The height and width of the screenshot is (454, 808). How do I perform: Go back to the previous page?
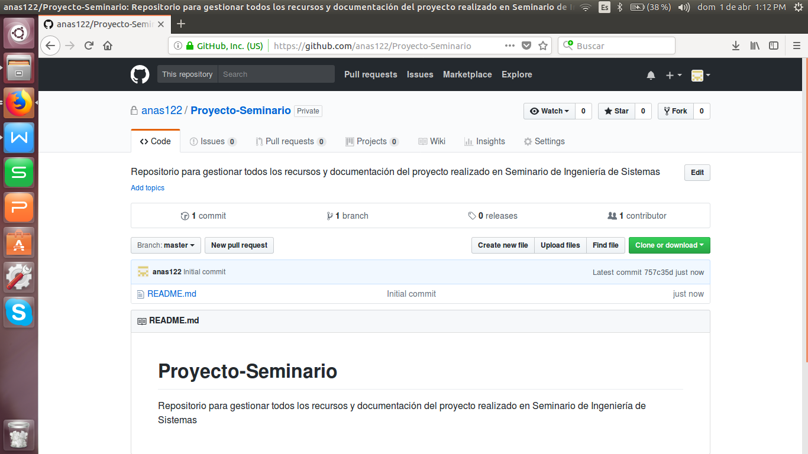[x=50, y=46]
